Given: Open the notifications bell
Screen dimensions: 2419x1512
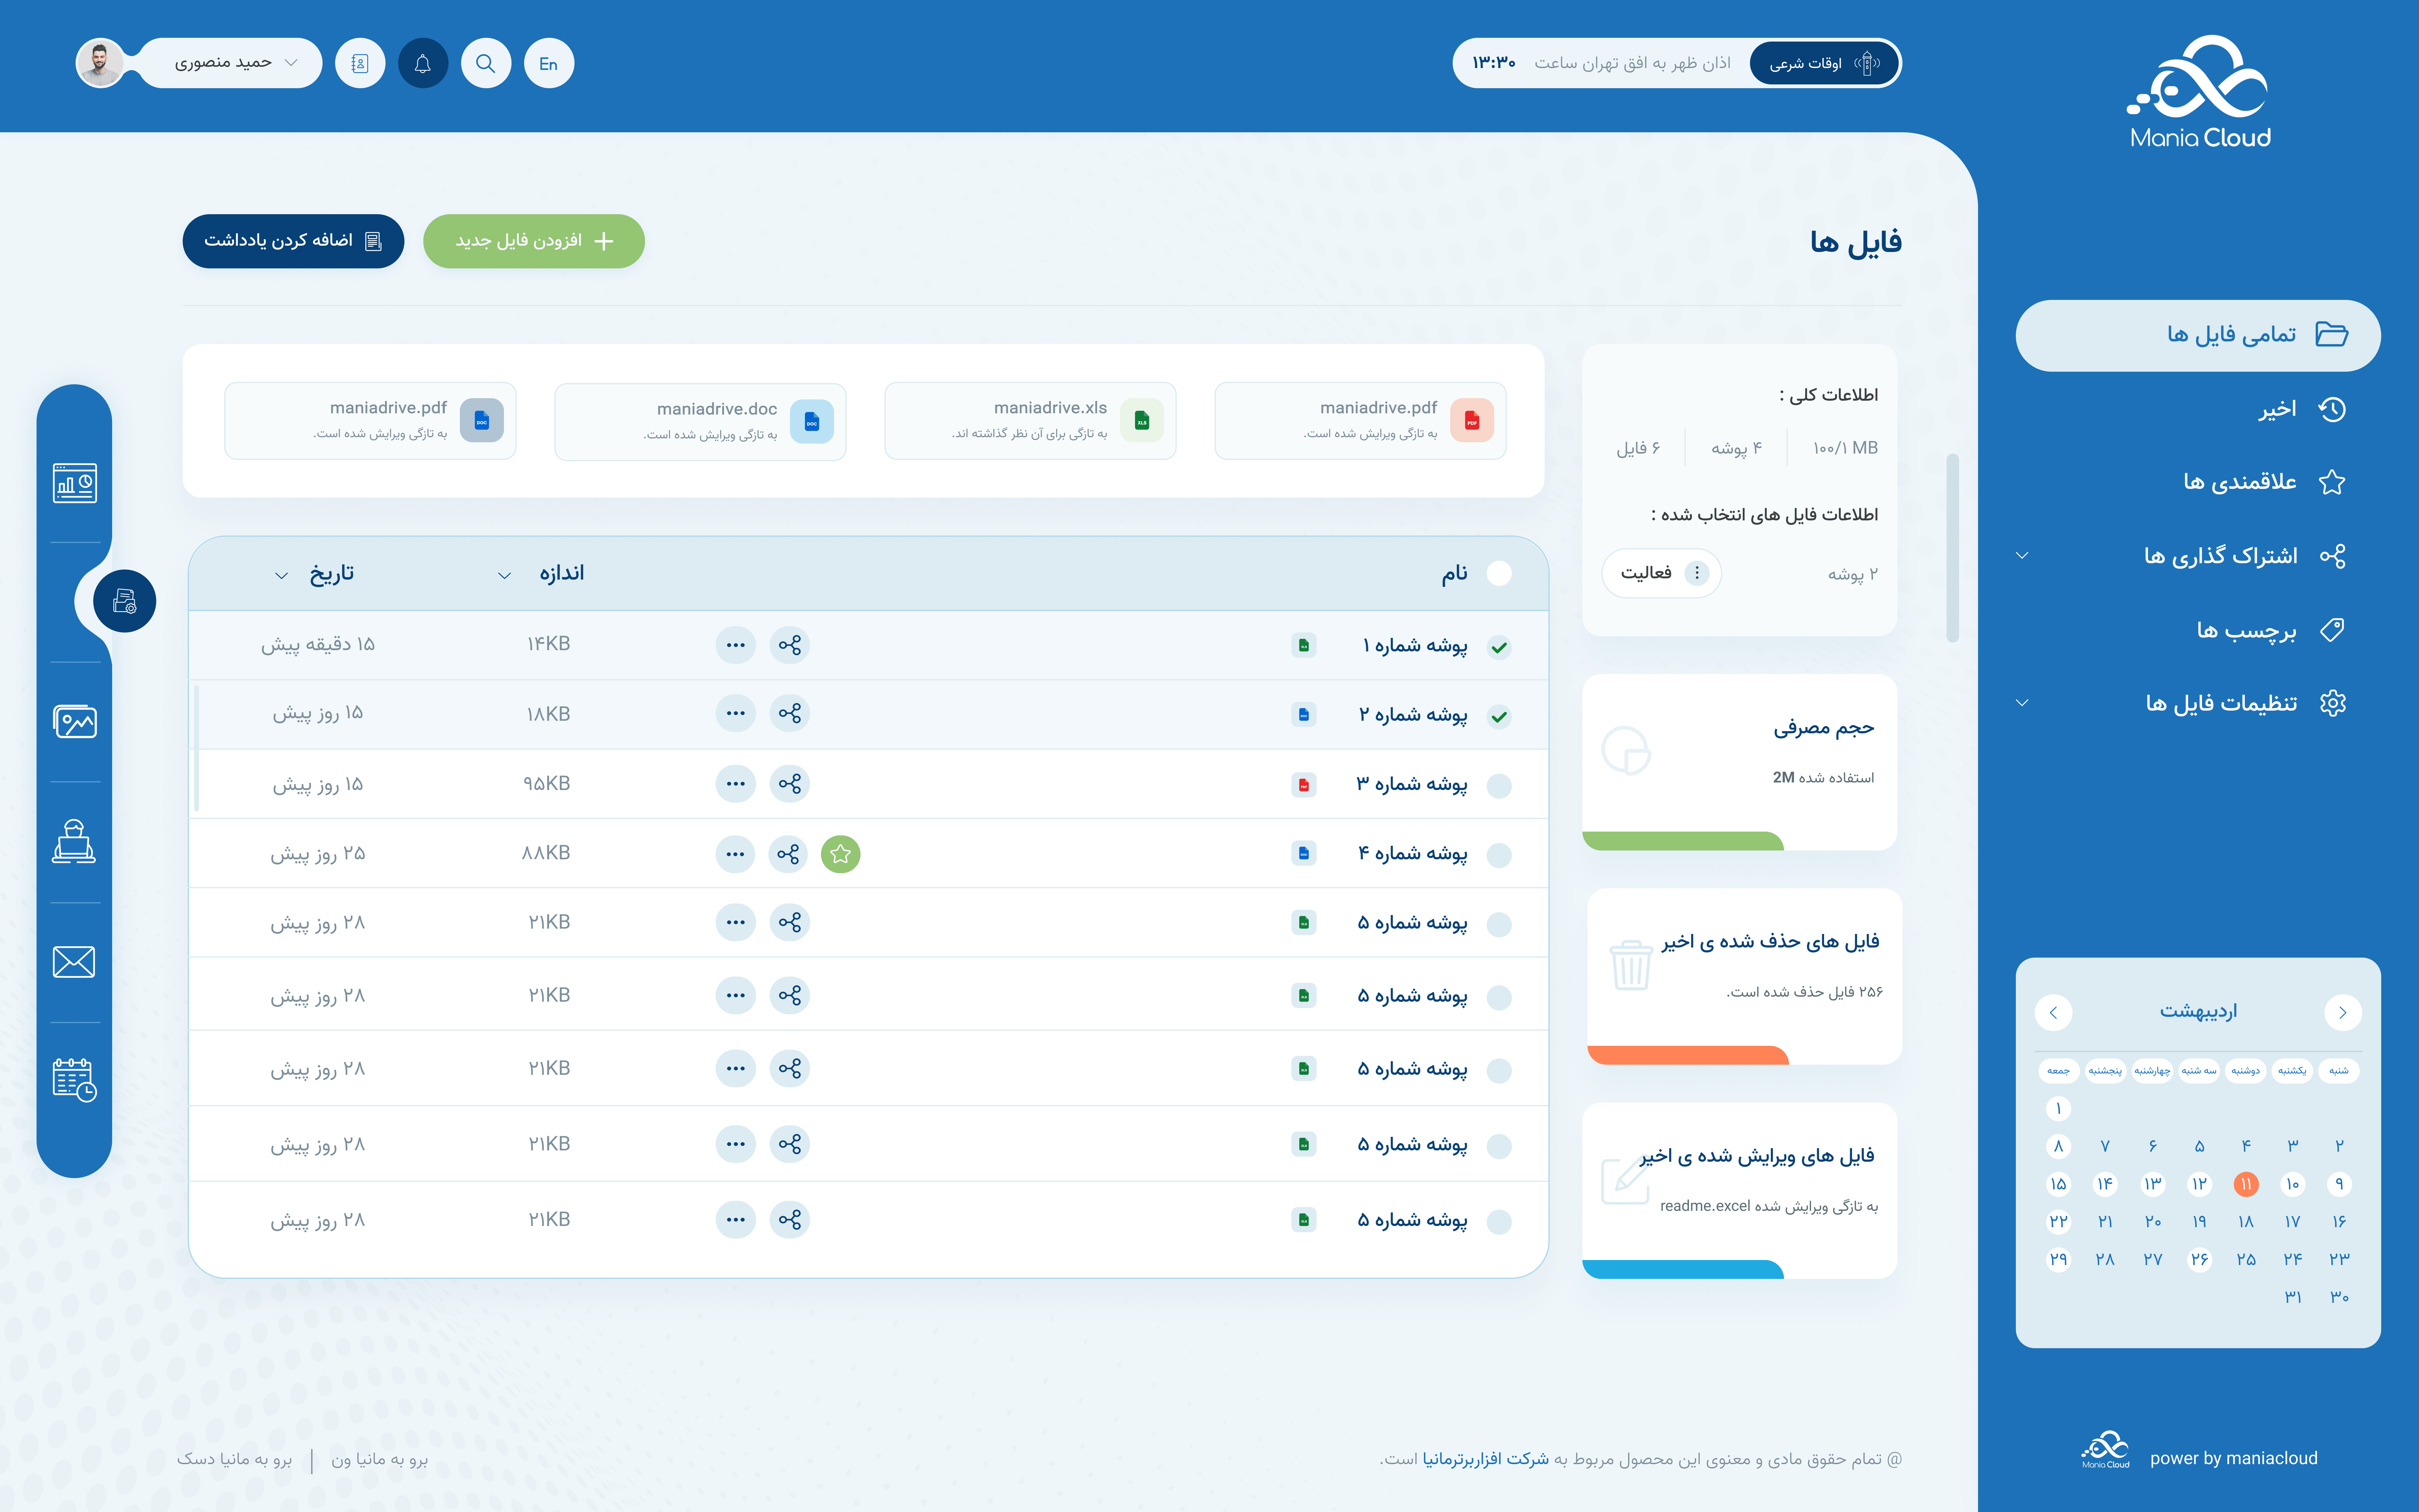Looking at the screenshot, I should (x=423, y=63).
